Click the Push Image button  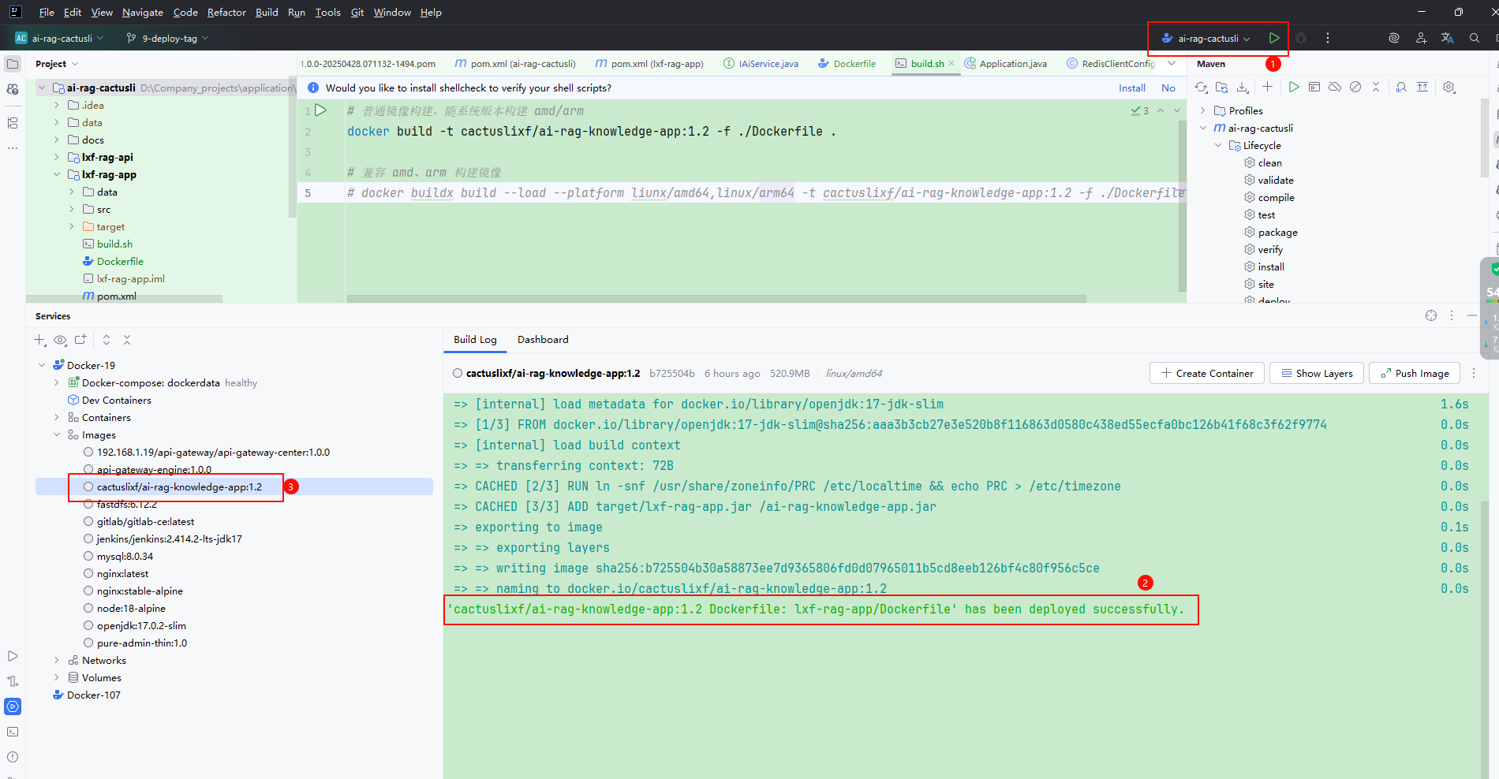1415,374
